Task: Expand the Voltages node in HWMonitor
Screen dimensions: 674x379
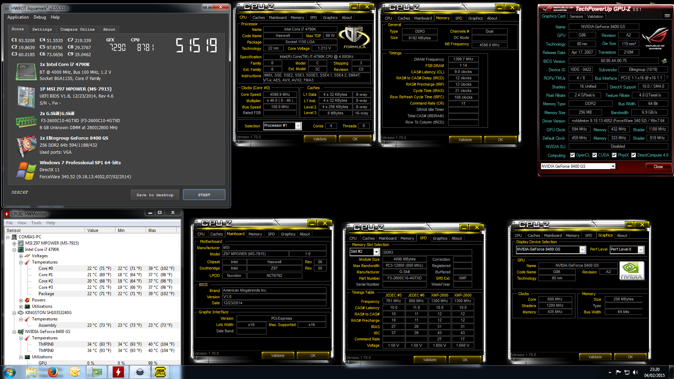Action: pos(21,256)
